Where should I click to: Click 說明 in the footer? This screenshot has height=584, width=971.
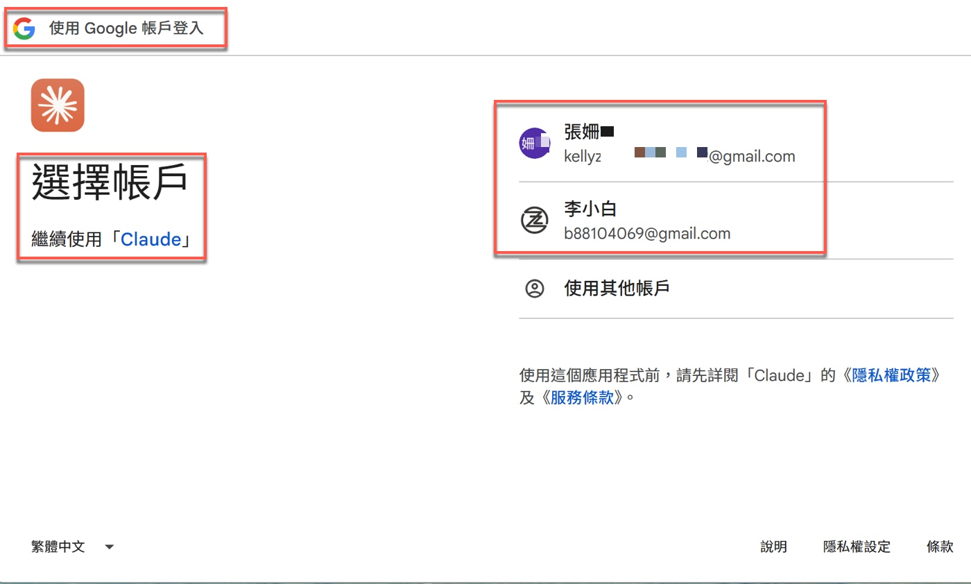(774, 547)
